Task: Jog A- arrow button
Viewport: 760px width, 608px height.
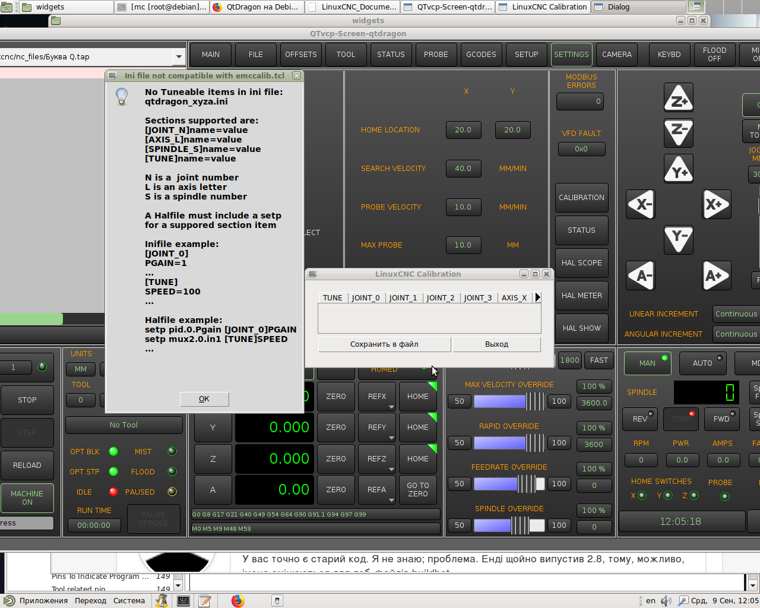Action: 641,275
